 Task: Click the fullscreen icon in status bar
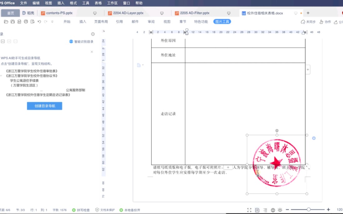[249, 210]
